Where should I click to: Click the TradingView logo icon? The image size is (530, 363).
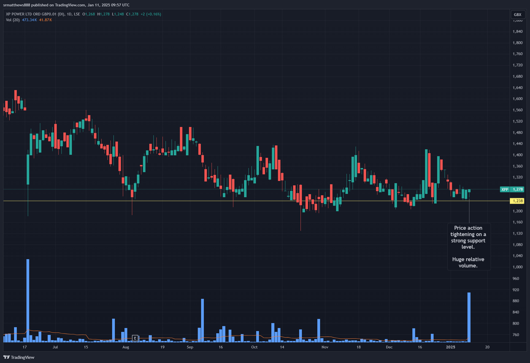pos(6,357)
